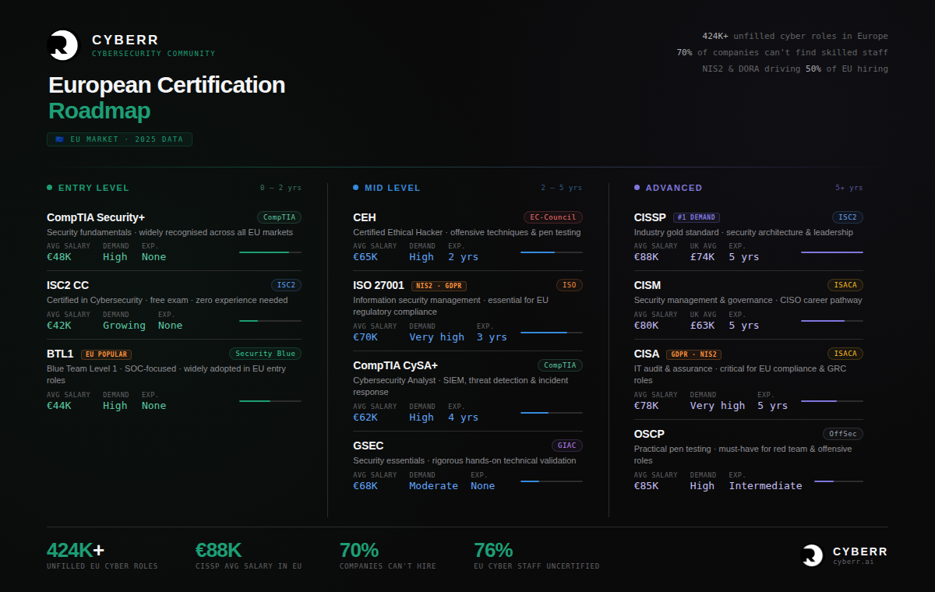Click the progress bar in the GSEC card
This screenshot has width=935, height=592.
[552, 481]
